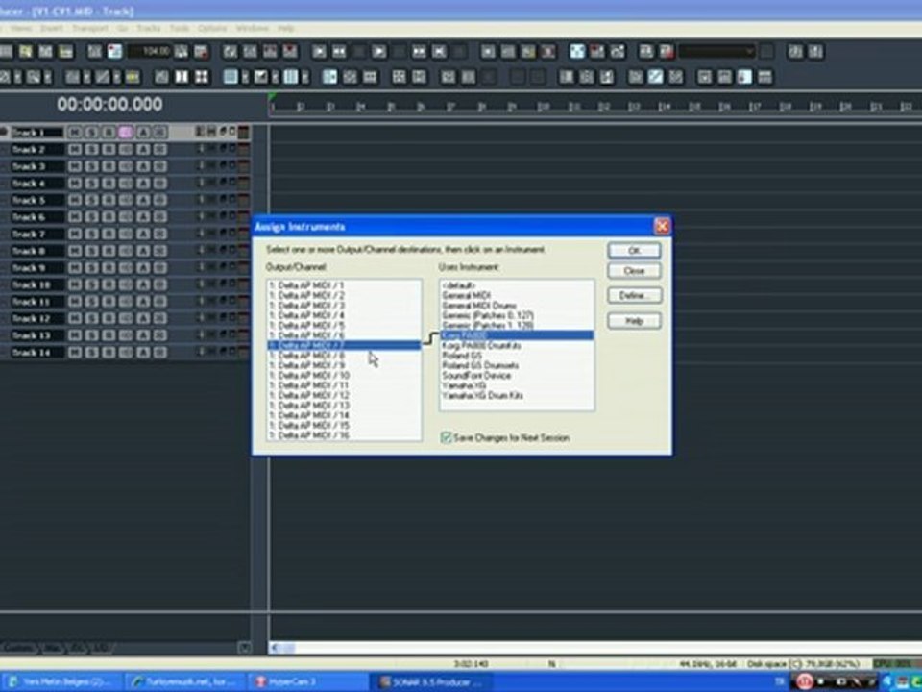Arm Track 12 for recording with R

tap(109, 318)
